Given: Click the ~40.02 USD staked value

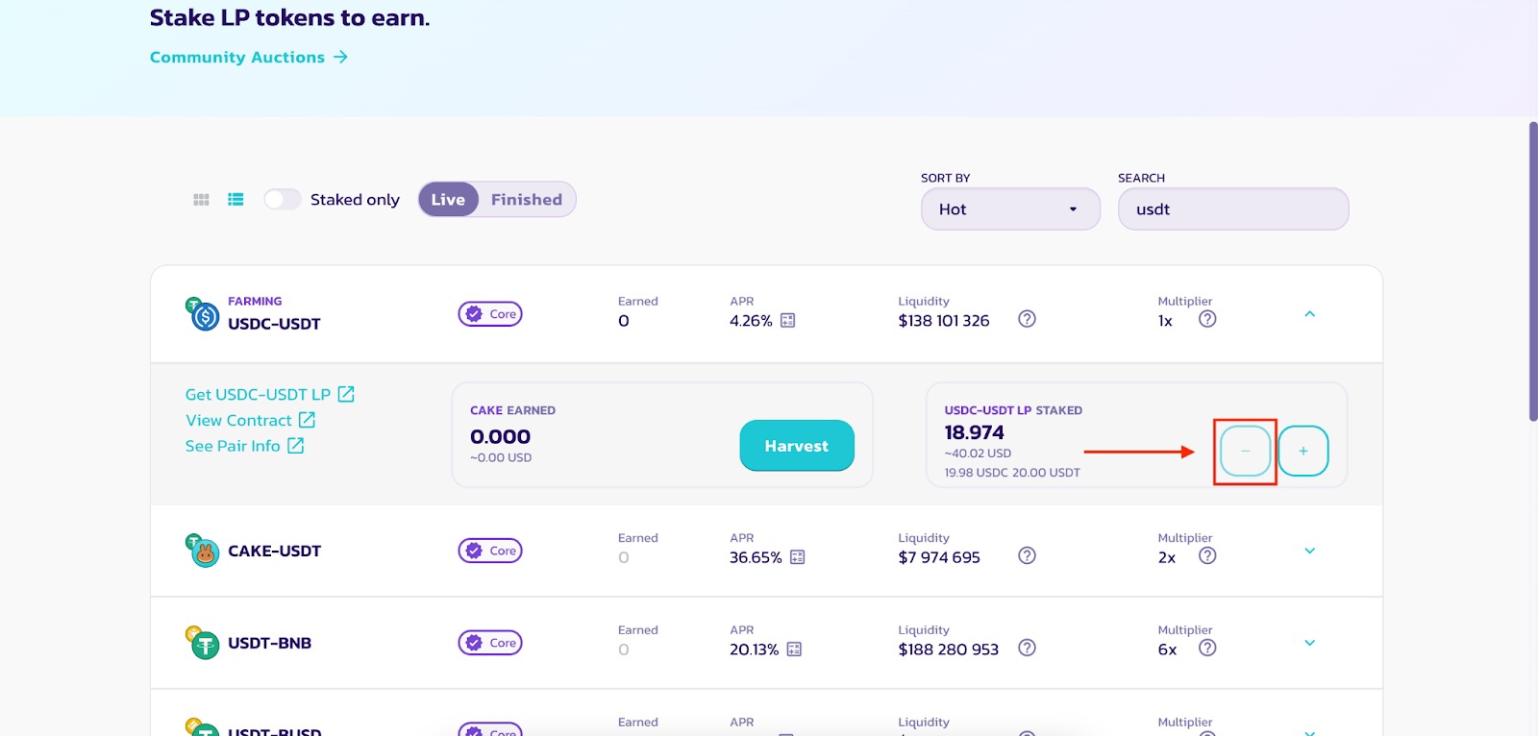Looking at the screenshot, I should pyautogui.click(x=978, y=454).
